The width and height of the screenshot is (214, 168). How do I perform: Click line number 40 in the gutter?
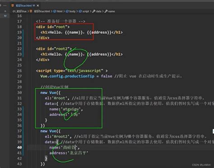point(19,147)
